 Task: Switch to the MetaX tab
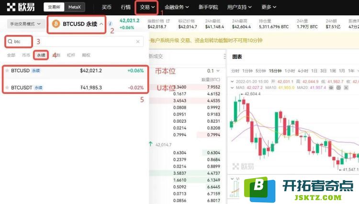75,7
